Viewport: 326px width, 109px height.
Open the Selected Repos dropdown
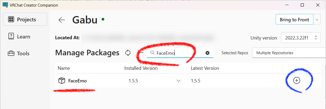(x=289, y=53)
